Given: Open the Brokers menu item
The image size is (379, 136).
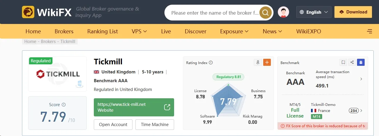Looking at the screenshot, I should [64, 31].
